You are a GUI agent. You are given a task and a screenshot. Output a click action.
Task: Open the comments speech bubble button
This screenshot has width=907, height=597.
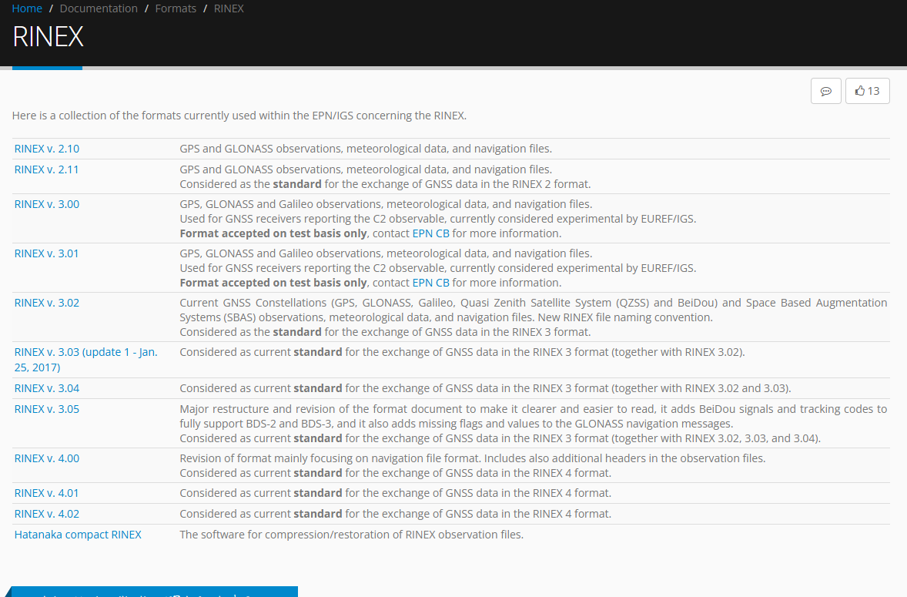pos(825,91)
